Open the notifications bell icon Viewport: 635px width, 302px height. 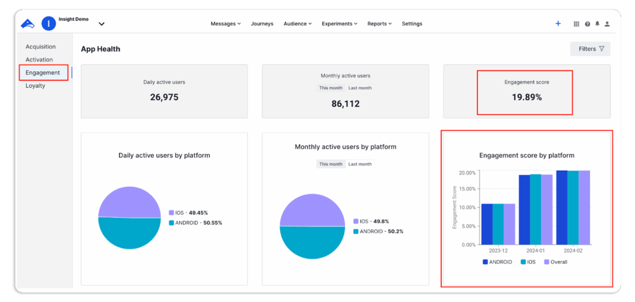point(597,24)
